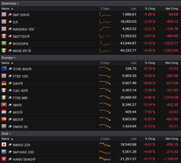Click the Sweden flag beside OMXS 30
The width and height of the screenshot is (181, 163).
(x=4, y=126)
